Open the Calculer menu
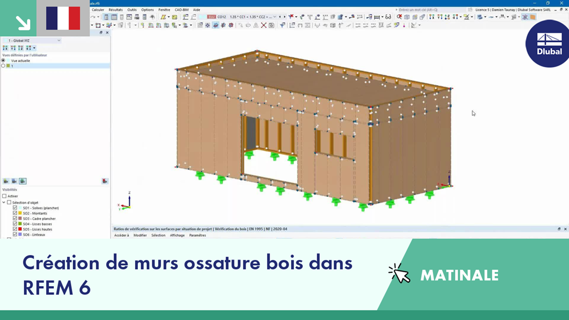The image size is (569, 320). click(98, 10)
